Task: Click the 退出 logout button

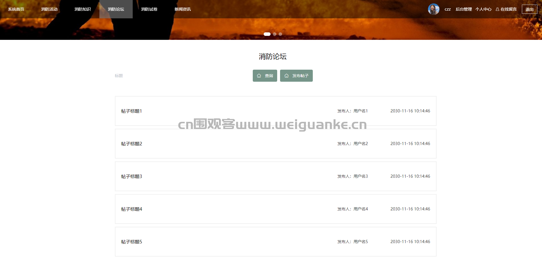Action: pos(529,9)
